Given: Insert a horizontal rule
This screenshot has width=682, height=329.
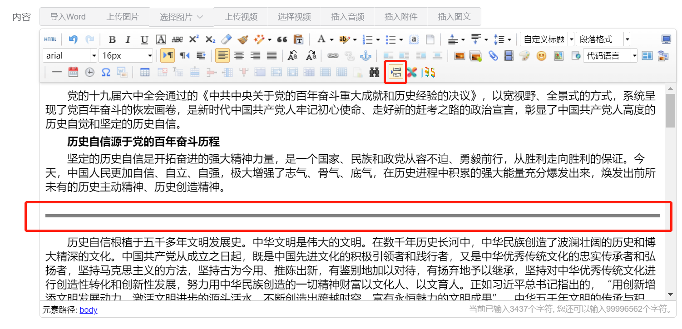Looking at the screenshot, I should tap(56, 72).
